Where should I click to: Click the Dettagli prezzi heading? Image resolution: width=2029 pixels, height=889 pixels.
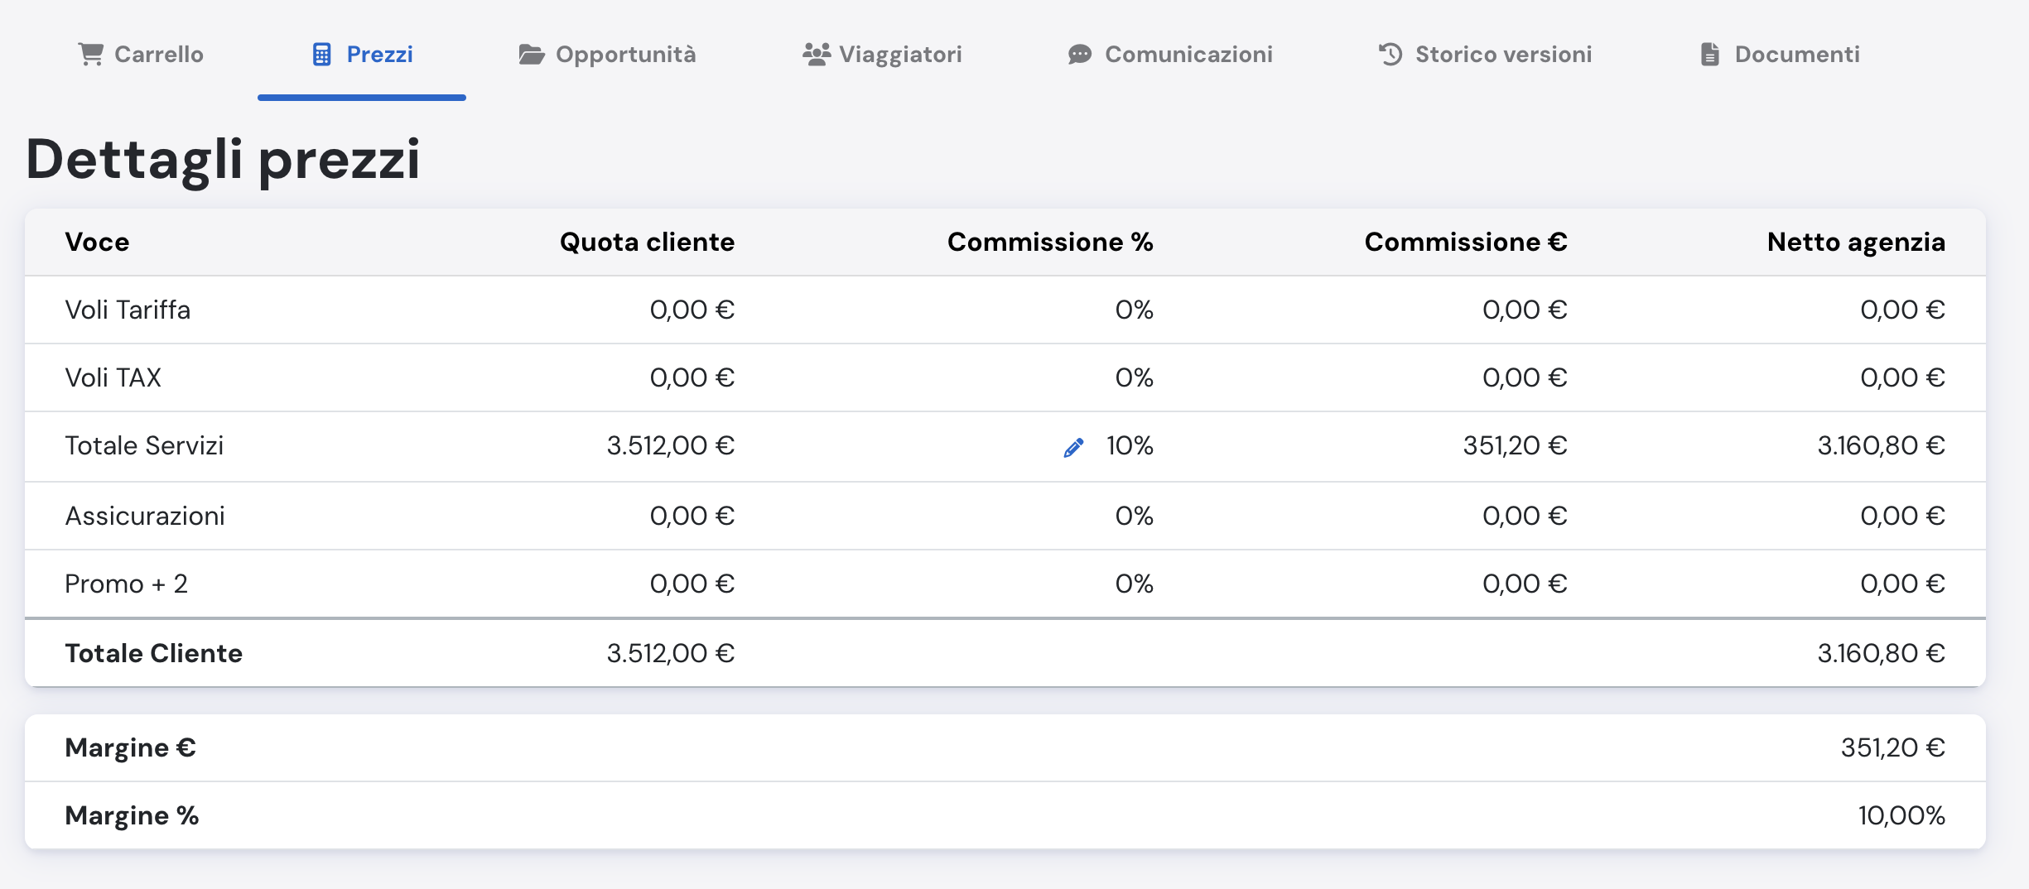coord(223,160)
